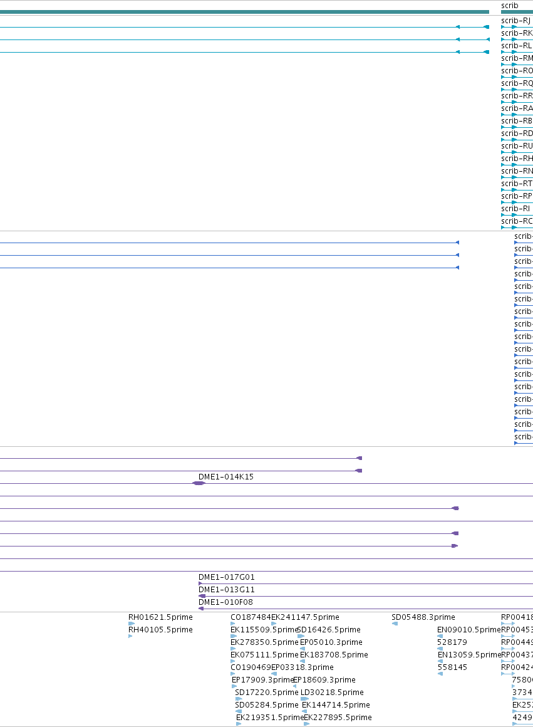The image size is (533, 727).
Task: Open the scrib-RU transcript label
Action: tap(517, 145)
